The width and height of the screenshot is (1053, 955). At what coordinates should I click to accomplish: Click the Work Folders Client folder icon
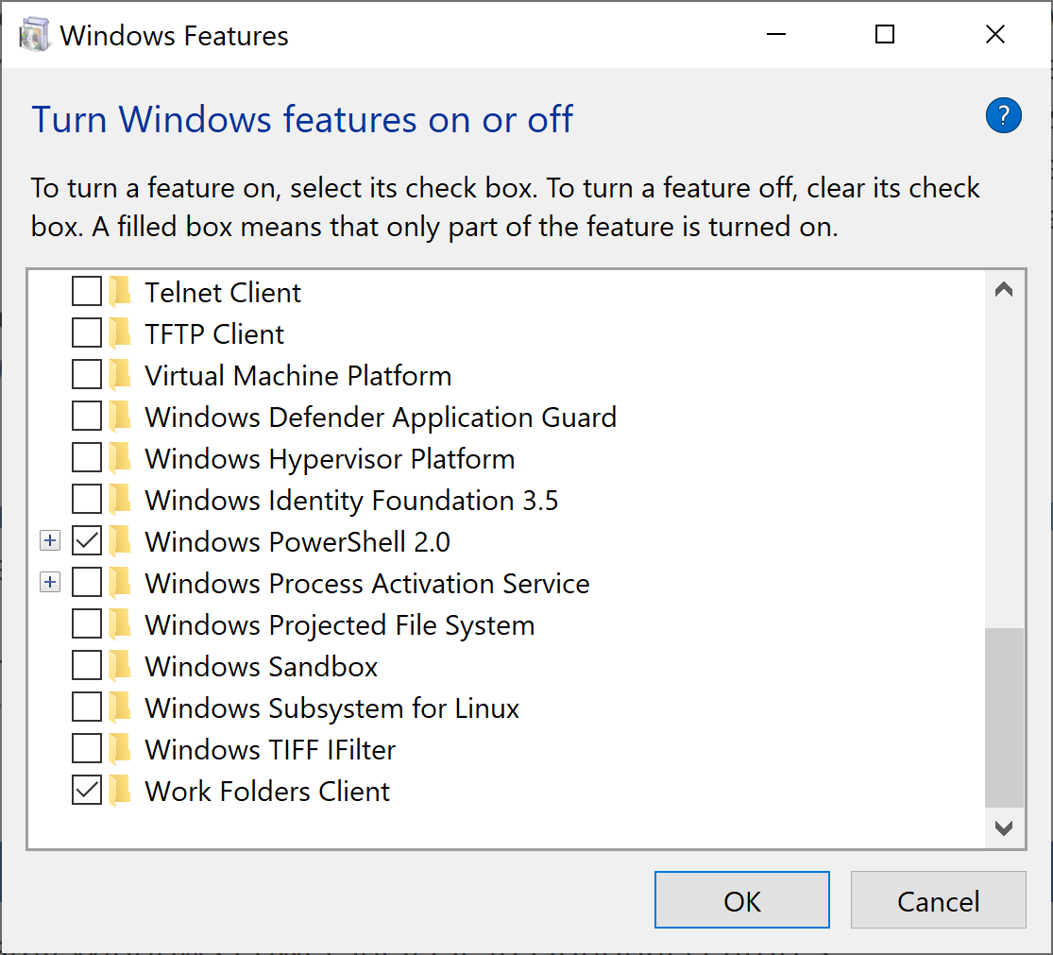pyautogui.click(x=120, y=792)
